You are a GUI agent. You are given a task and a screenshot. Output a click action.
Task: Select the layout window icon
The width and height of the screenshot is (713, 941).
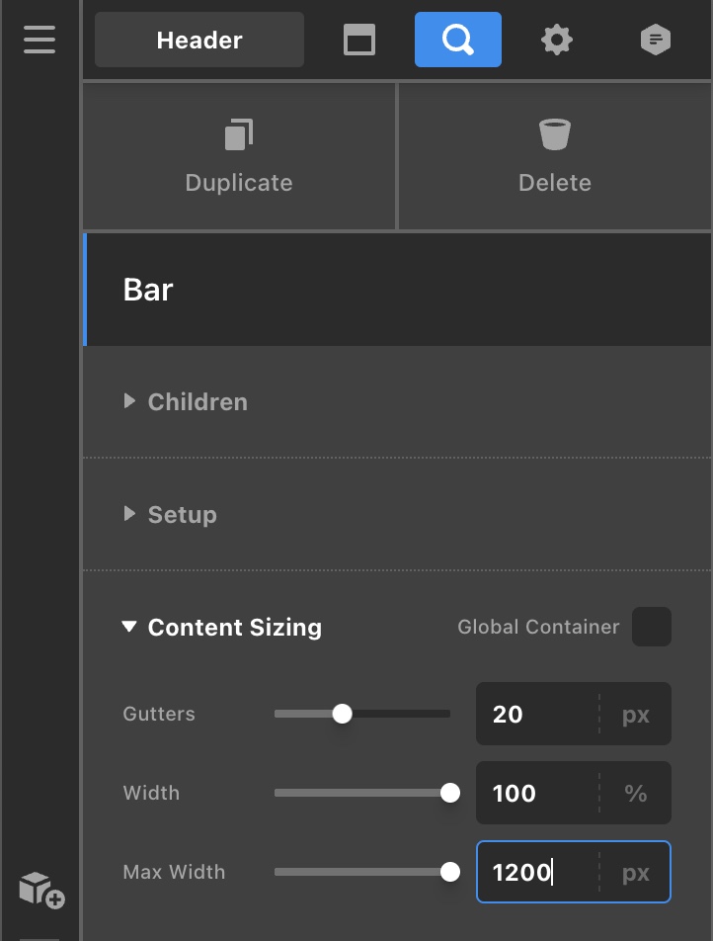[359, 40]
